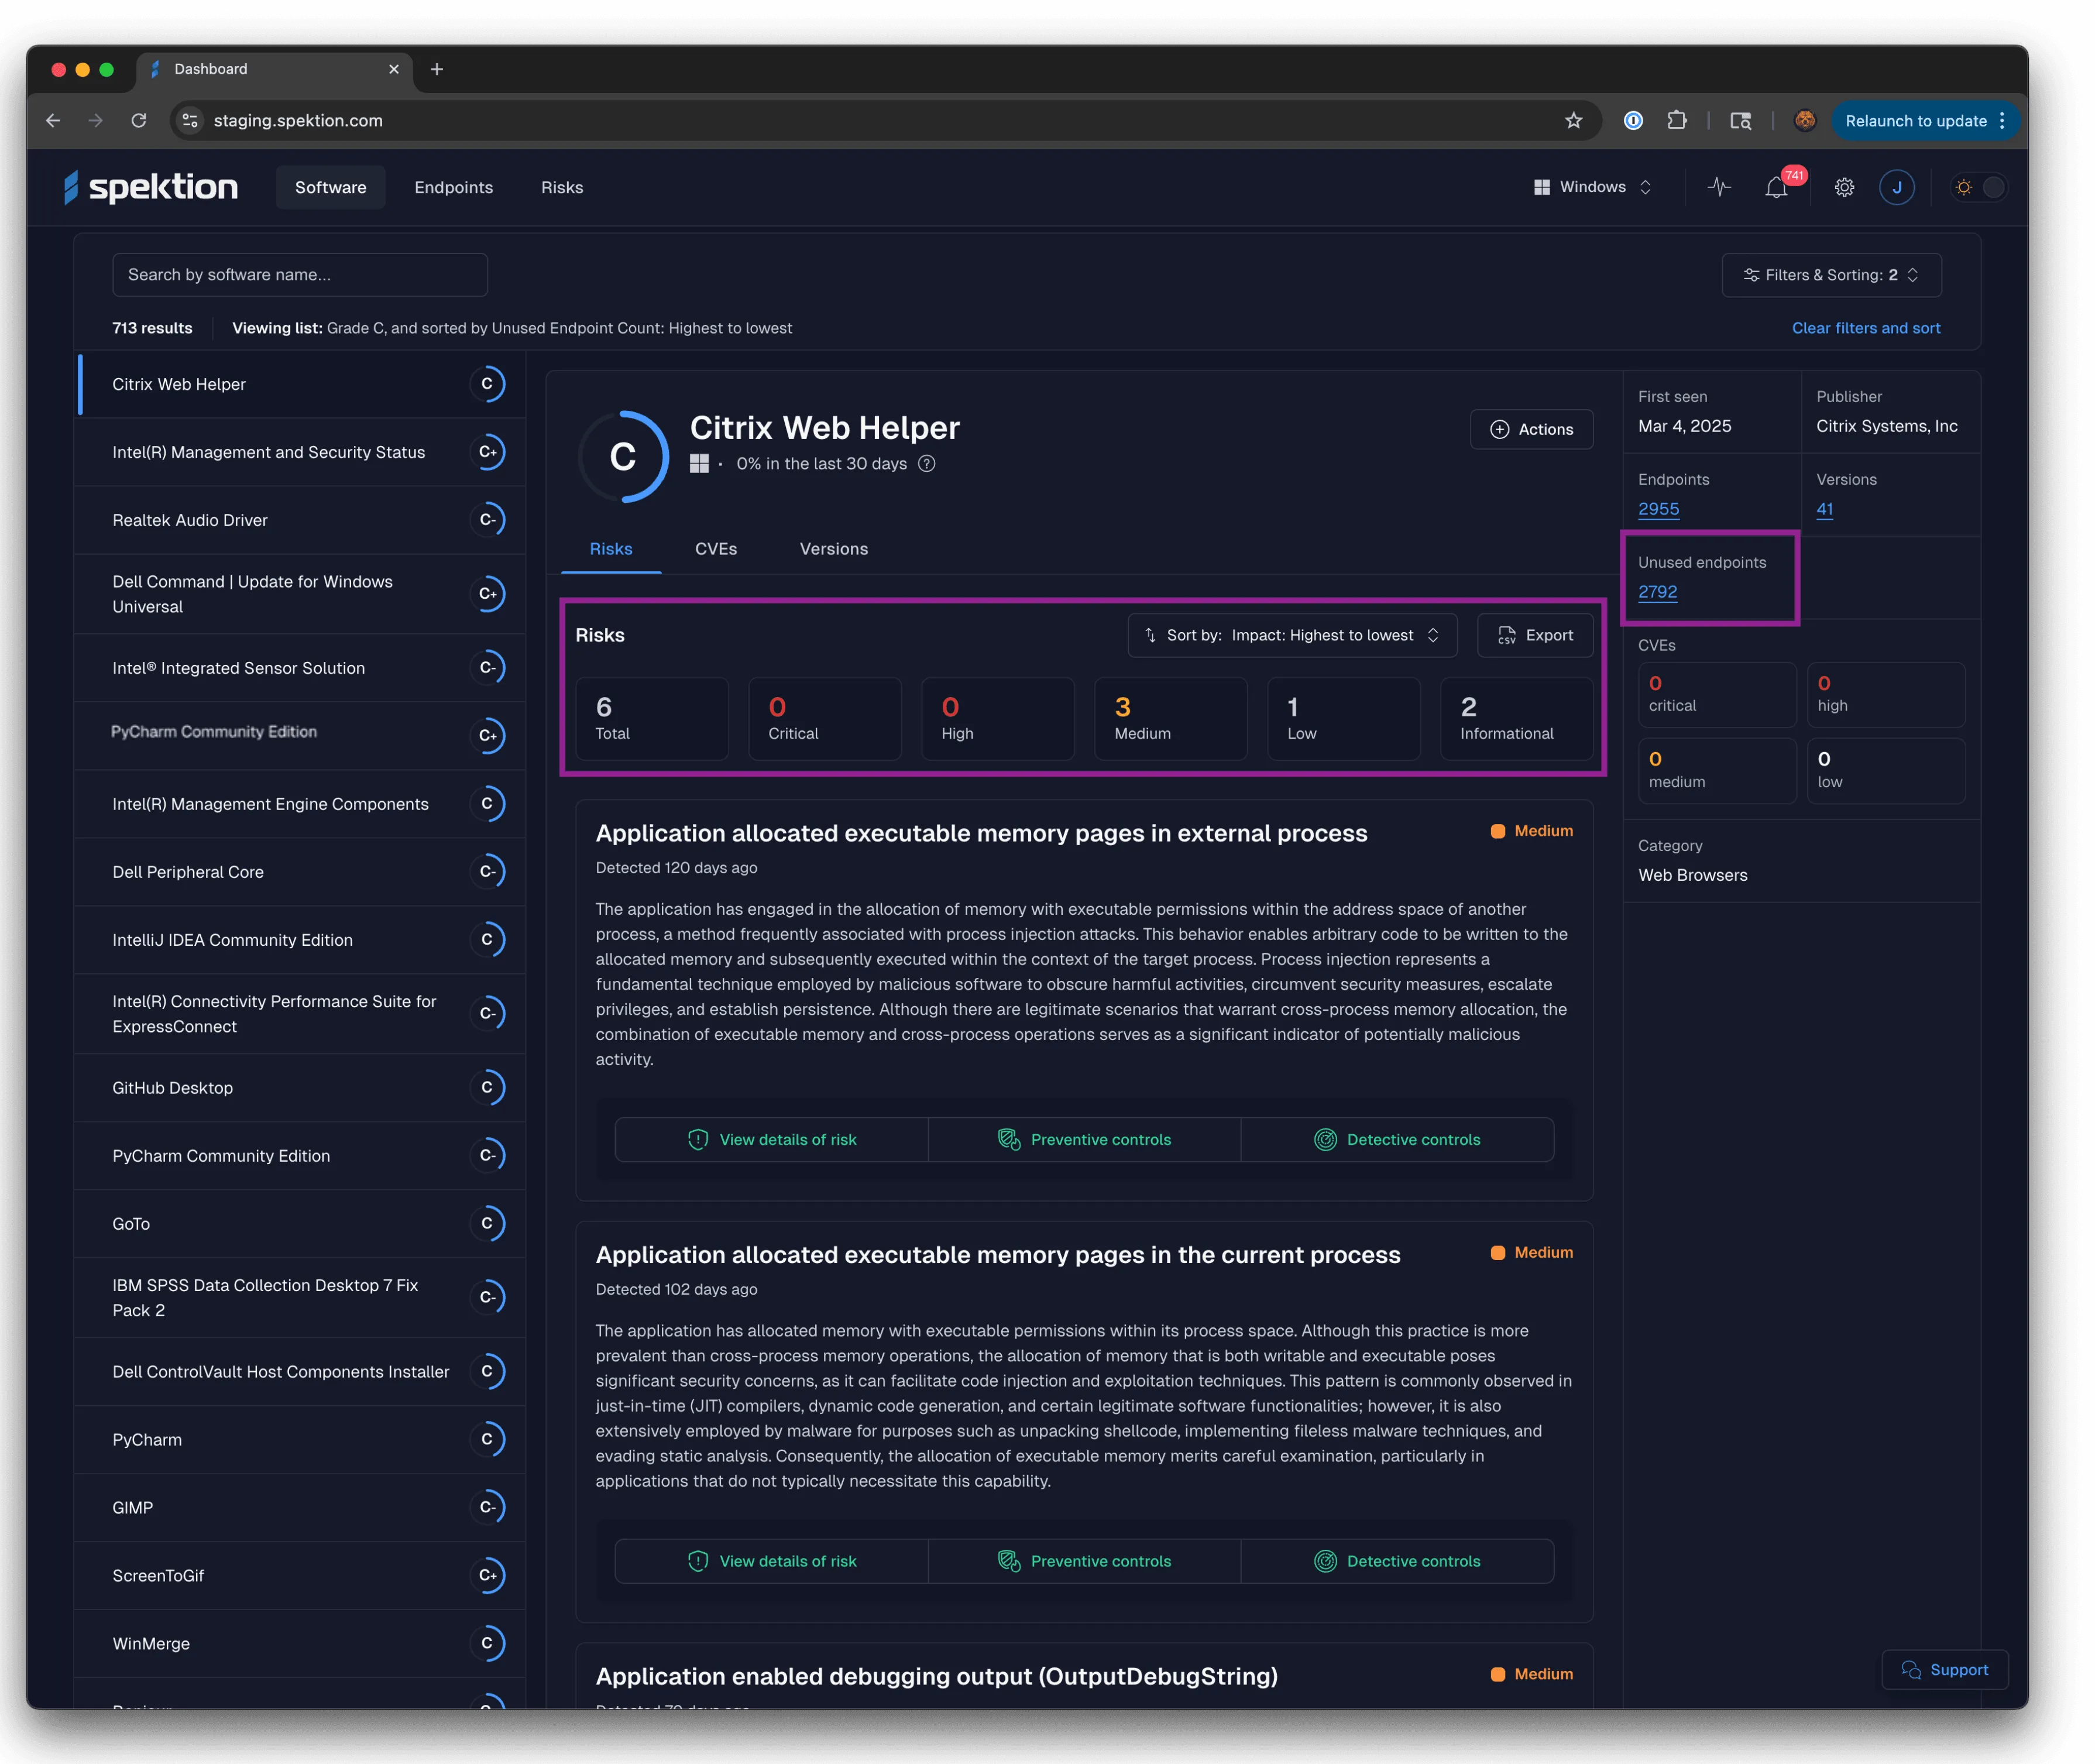Click the Spektion logo
The width and height of the screenshot is (2095, 1764).
[151, 187]
